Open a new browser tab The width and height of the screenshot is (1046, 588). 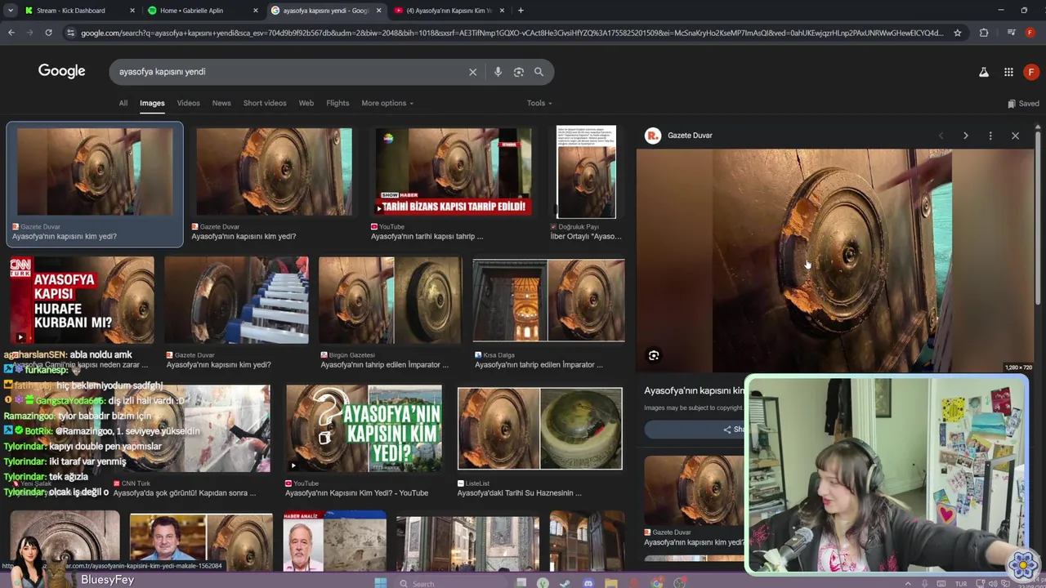(x=521, y=11)
